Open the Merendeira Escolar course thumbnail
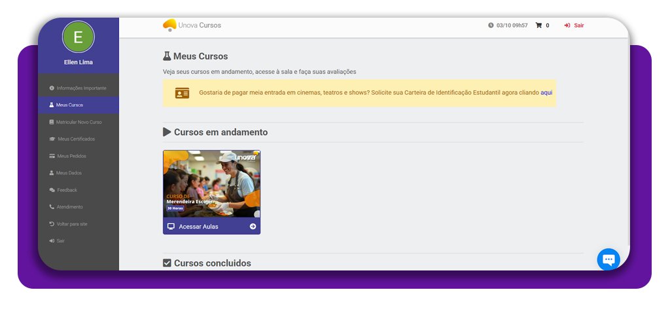This screenshot has height=309, width=670. [211, 184]
